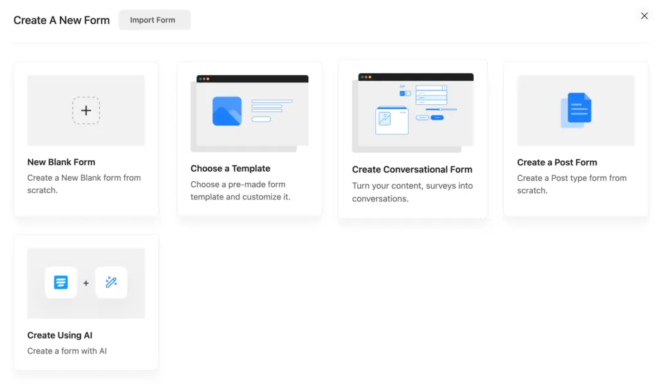This screenshot has width=659, height=390.
Task: Click the yellow window dot in Template preview
Action: [208, 79]
